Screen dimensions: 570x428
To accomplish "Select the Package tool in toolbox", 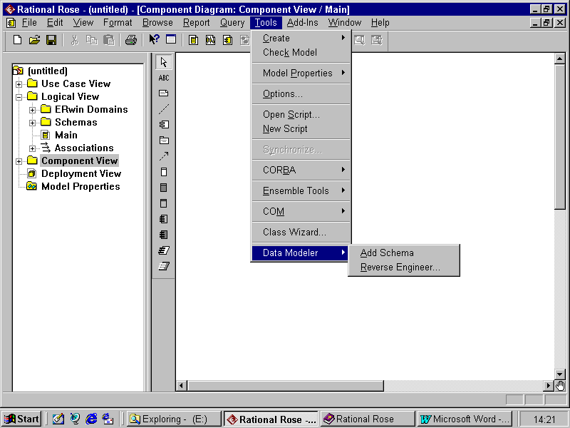I will (x=164, y=140).
